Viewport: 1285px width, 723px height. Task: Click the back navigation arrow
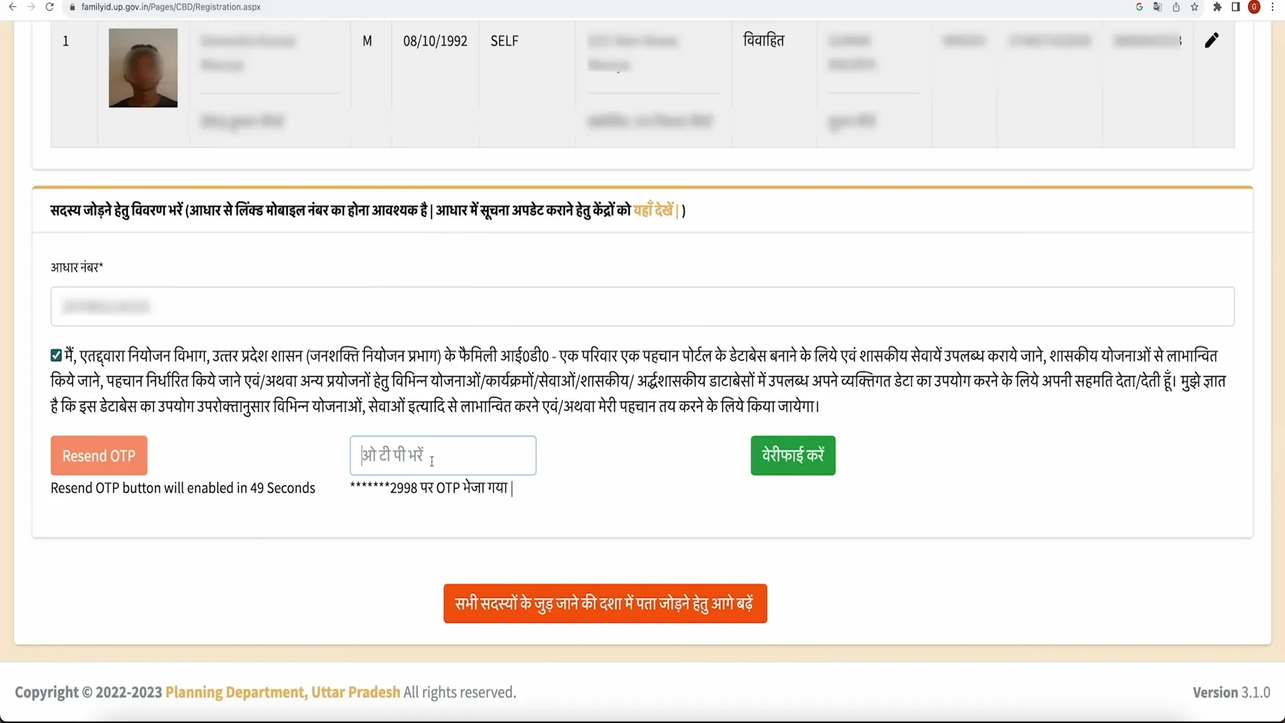click(x=12, y=7)
